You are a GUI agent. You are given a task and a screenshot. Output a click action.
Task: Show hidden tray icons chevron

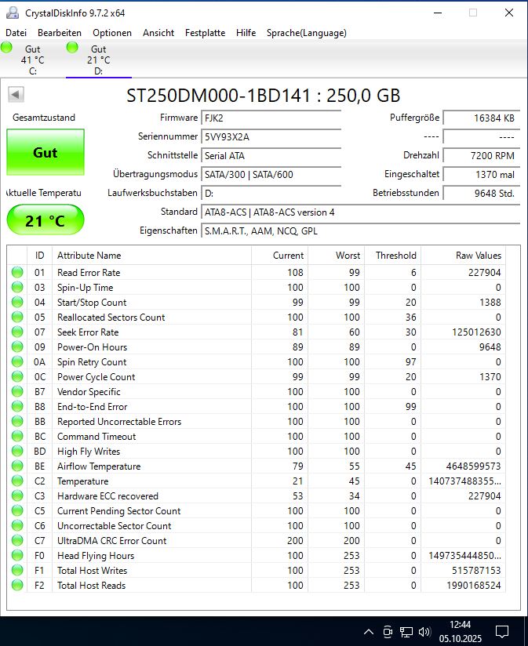(369, 632)
